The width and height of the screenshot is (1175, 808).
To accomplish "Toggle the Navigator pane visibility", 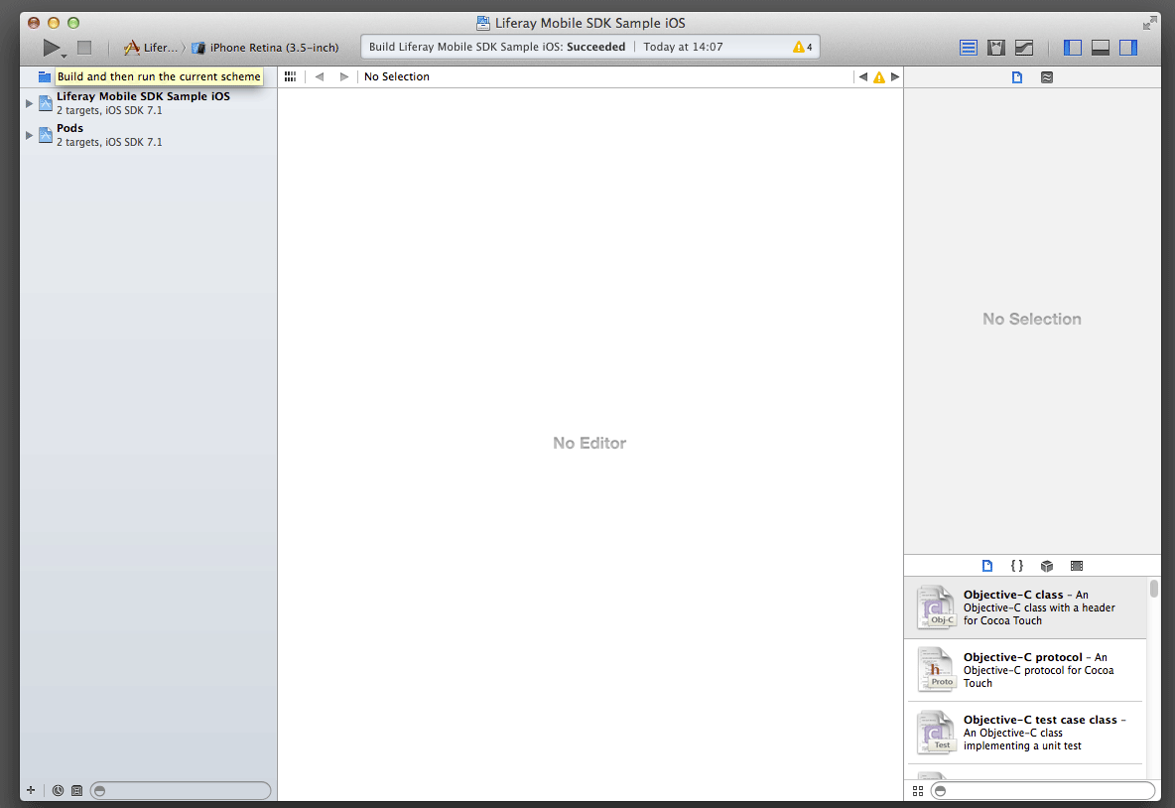I will pos(1073,48).
